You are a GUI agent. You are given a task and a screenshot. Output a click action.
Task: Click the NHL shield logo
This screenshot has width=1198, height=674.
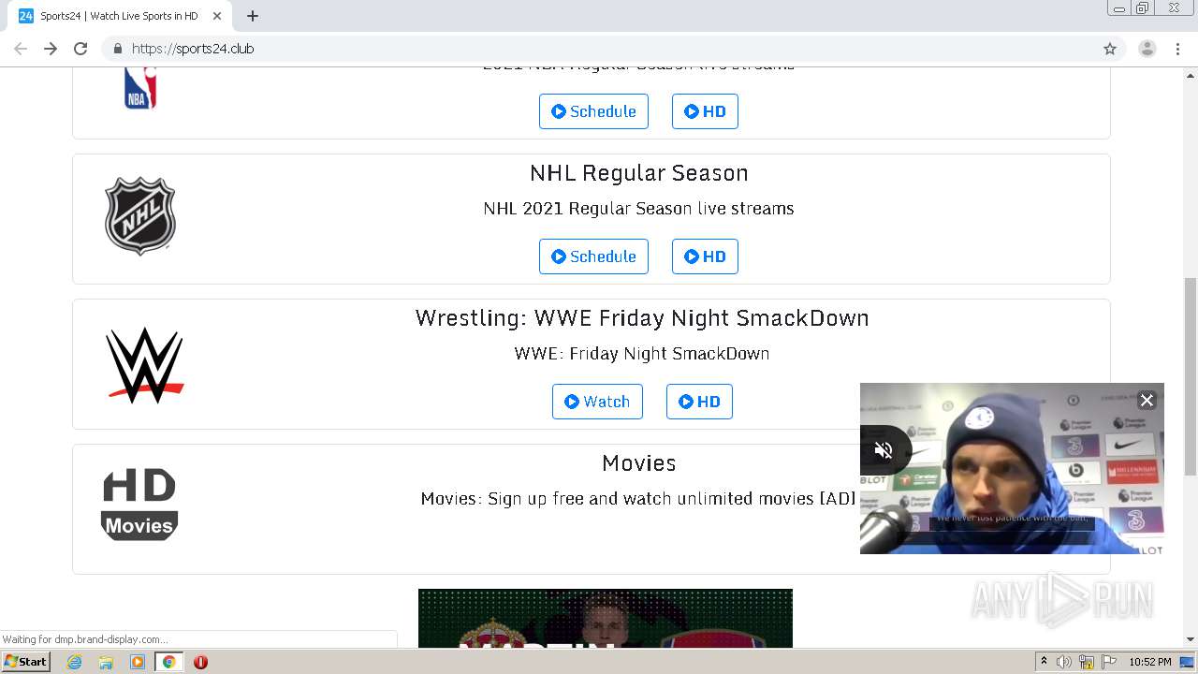click(x=140, y=216)
